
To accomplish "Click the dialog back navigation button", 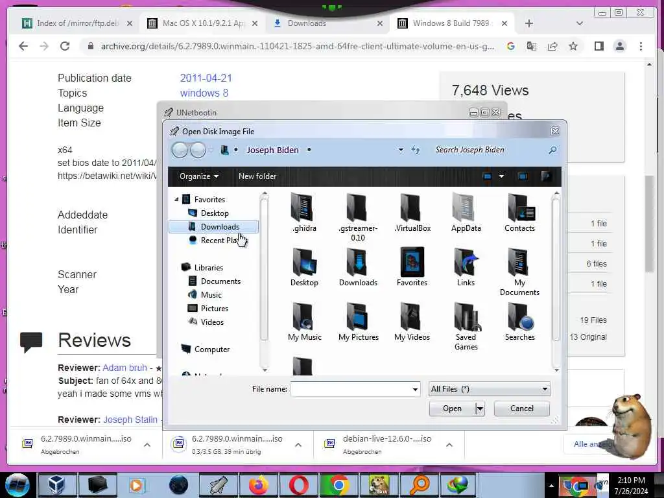I will click(x=180, y=150).
